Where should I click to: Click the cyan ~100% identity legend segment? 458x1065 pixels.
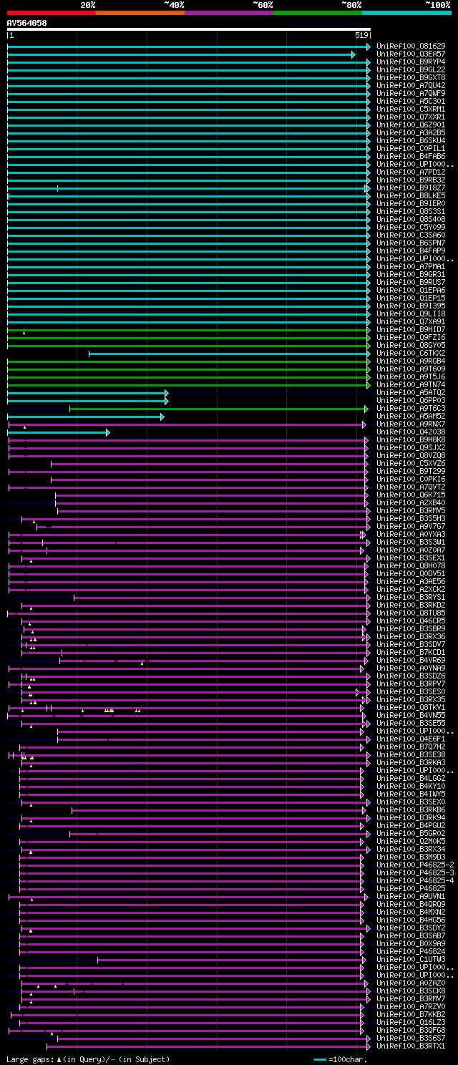point(406,13)
